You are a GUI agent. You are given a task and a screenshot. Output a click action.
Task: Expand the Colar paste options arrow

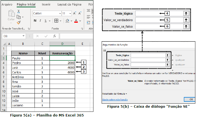[11, 23]
